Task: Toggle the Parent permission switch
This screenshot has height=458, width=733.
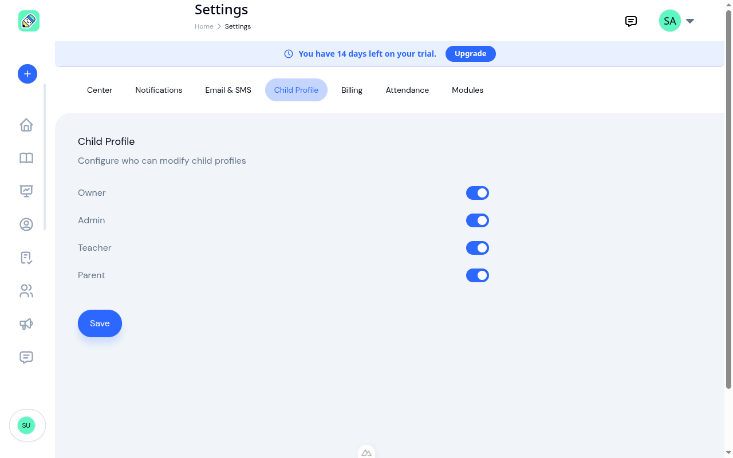Action: point(478,275)
